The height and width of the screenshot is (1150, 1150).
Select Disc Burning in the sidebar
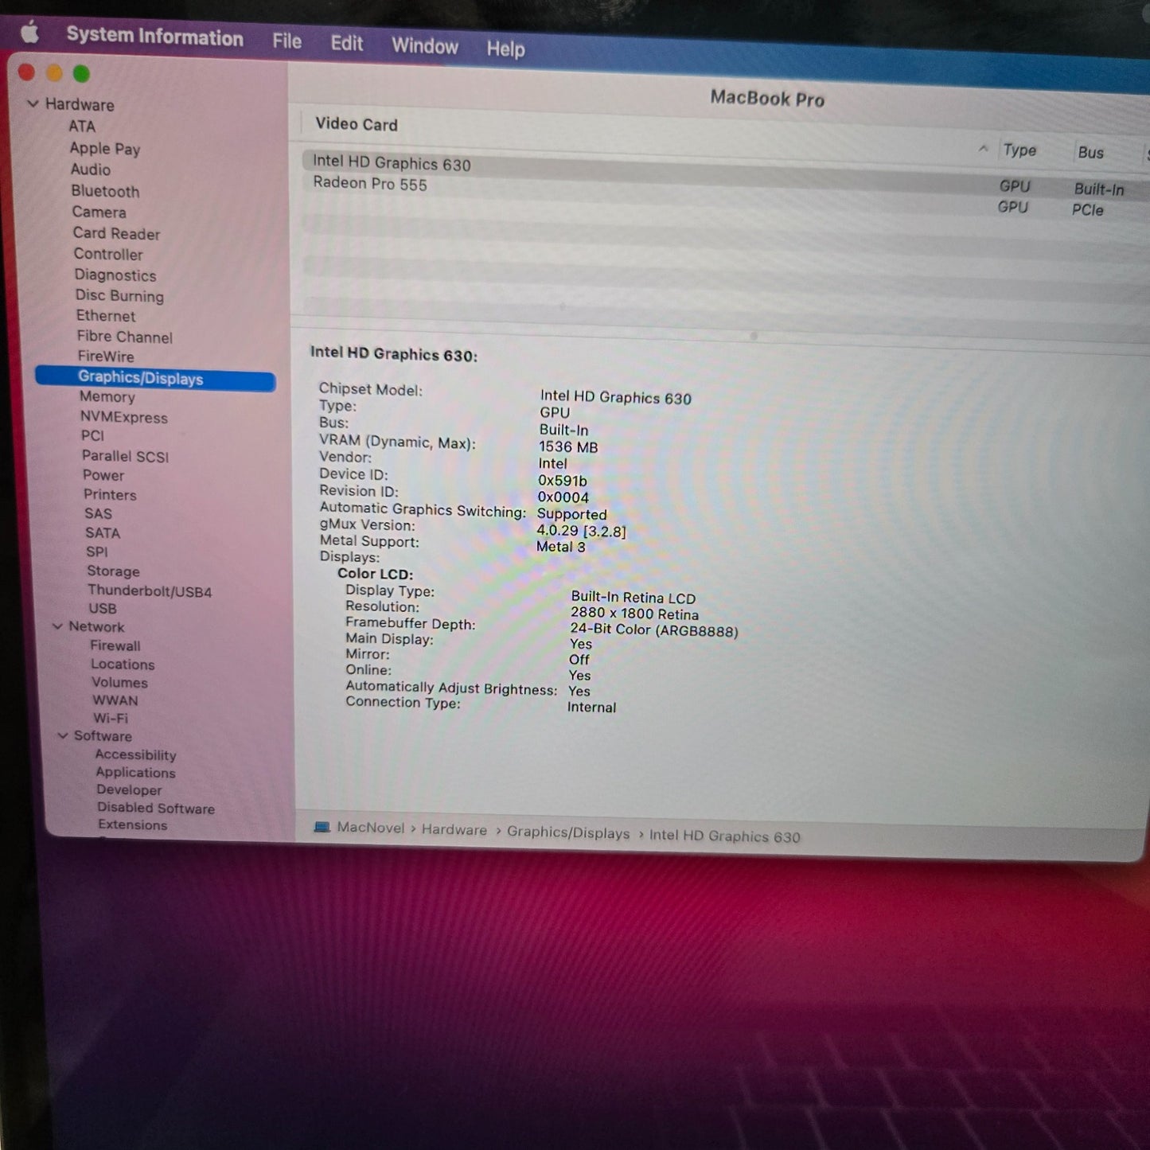(119, 296)
